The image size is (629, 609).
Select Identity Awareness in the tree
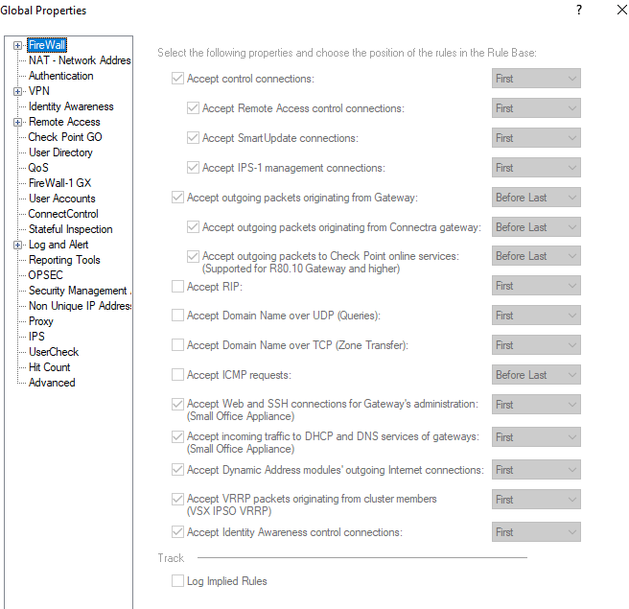point(71,106)
